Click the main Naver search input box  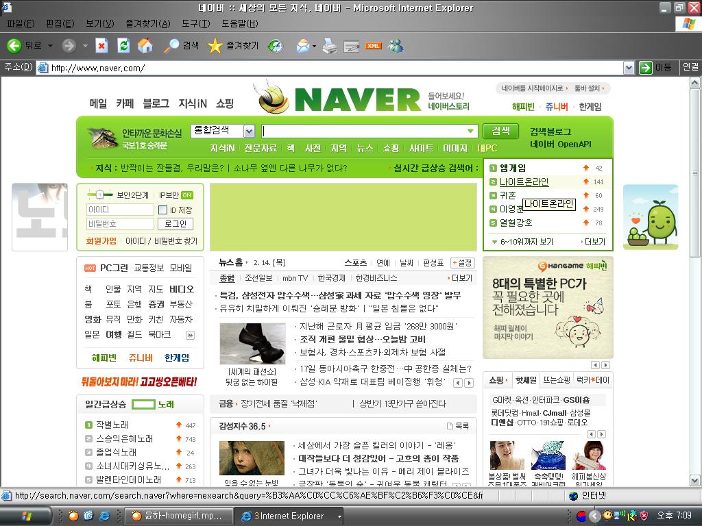tap(370, 131)
